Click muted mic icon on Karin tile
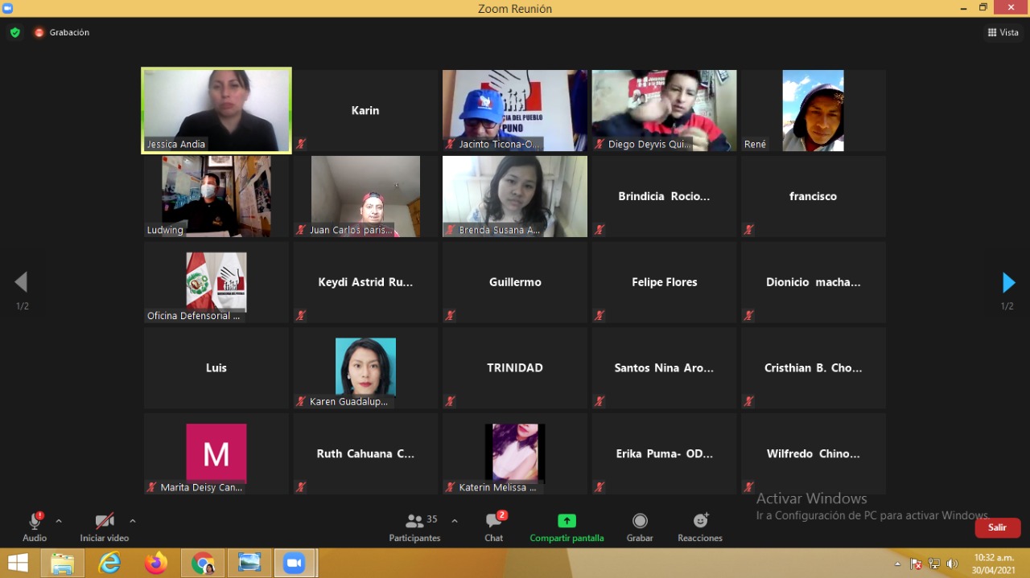The height and width of the screenshot is (578, 1030). 301,144
